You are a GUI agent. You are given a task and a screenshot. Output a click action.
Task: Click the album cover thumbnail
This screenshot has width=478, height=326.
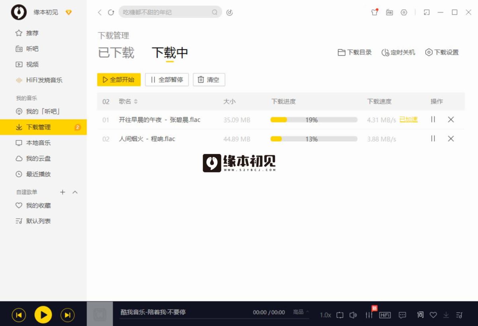click(x=100, y=314)
